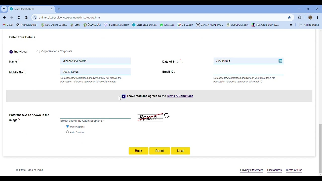The image size is (322, 181).
Task: Open the All Bookmarks folder
Action: point(309,25)
